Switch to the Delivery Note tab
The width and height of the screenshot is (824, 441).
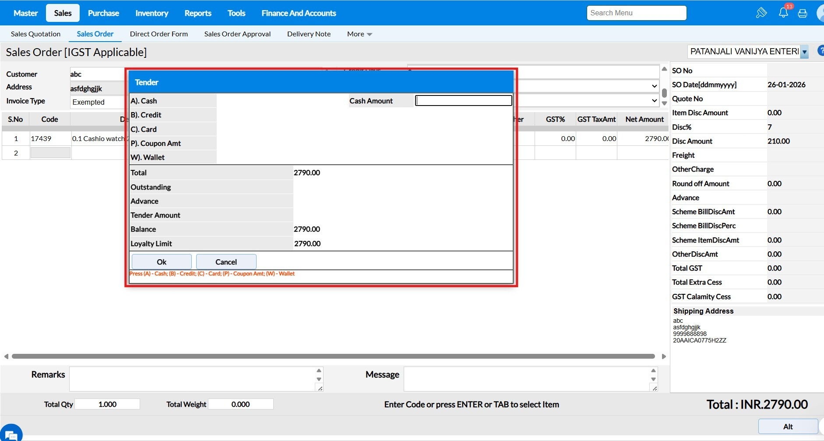[309, 34]
